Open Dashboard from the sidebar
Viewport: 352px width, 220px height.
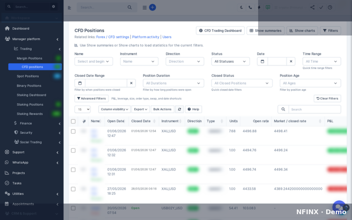21,28
